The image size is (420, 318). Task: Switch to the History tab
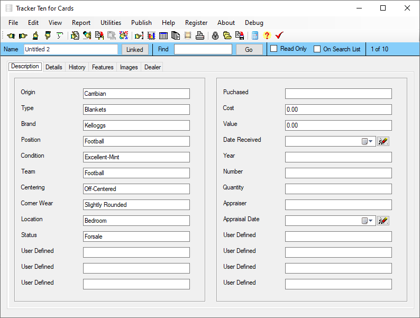click(77, 67)
